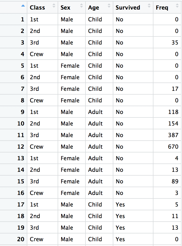Image resolution: width=182 pixels, height=246 pixels.
Task: Click the sort arrows beside Age header
Action: pos(109,6)
